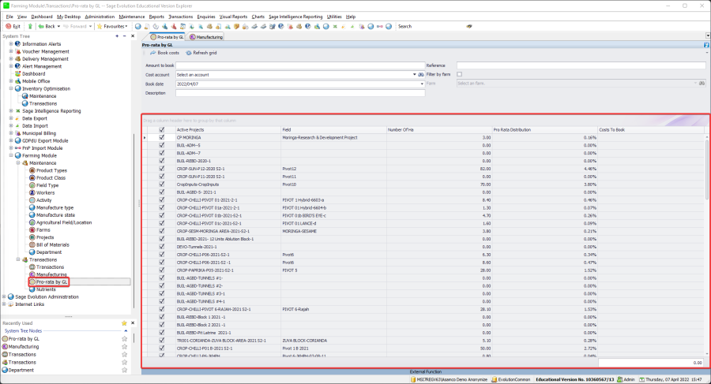Image resolution: width=711 pixels, height=384 pixels.
Task: Open the Transactions menu
Action: pos(180,16)
